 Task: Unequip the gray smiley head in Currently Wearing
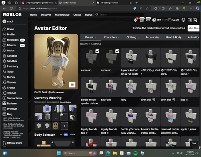[x=47, y=117]
